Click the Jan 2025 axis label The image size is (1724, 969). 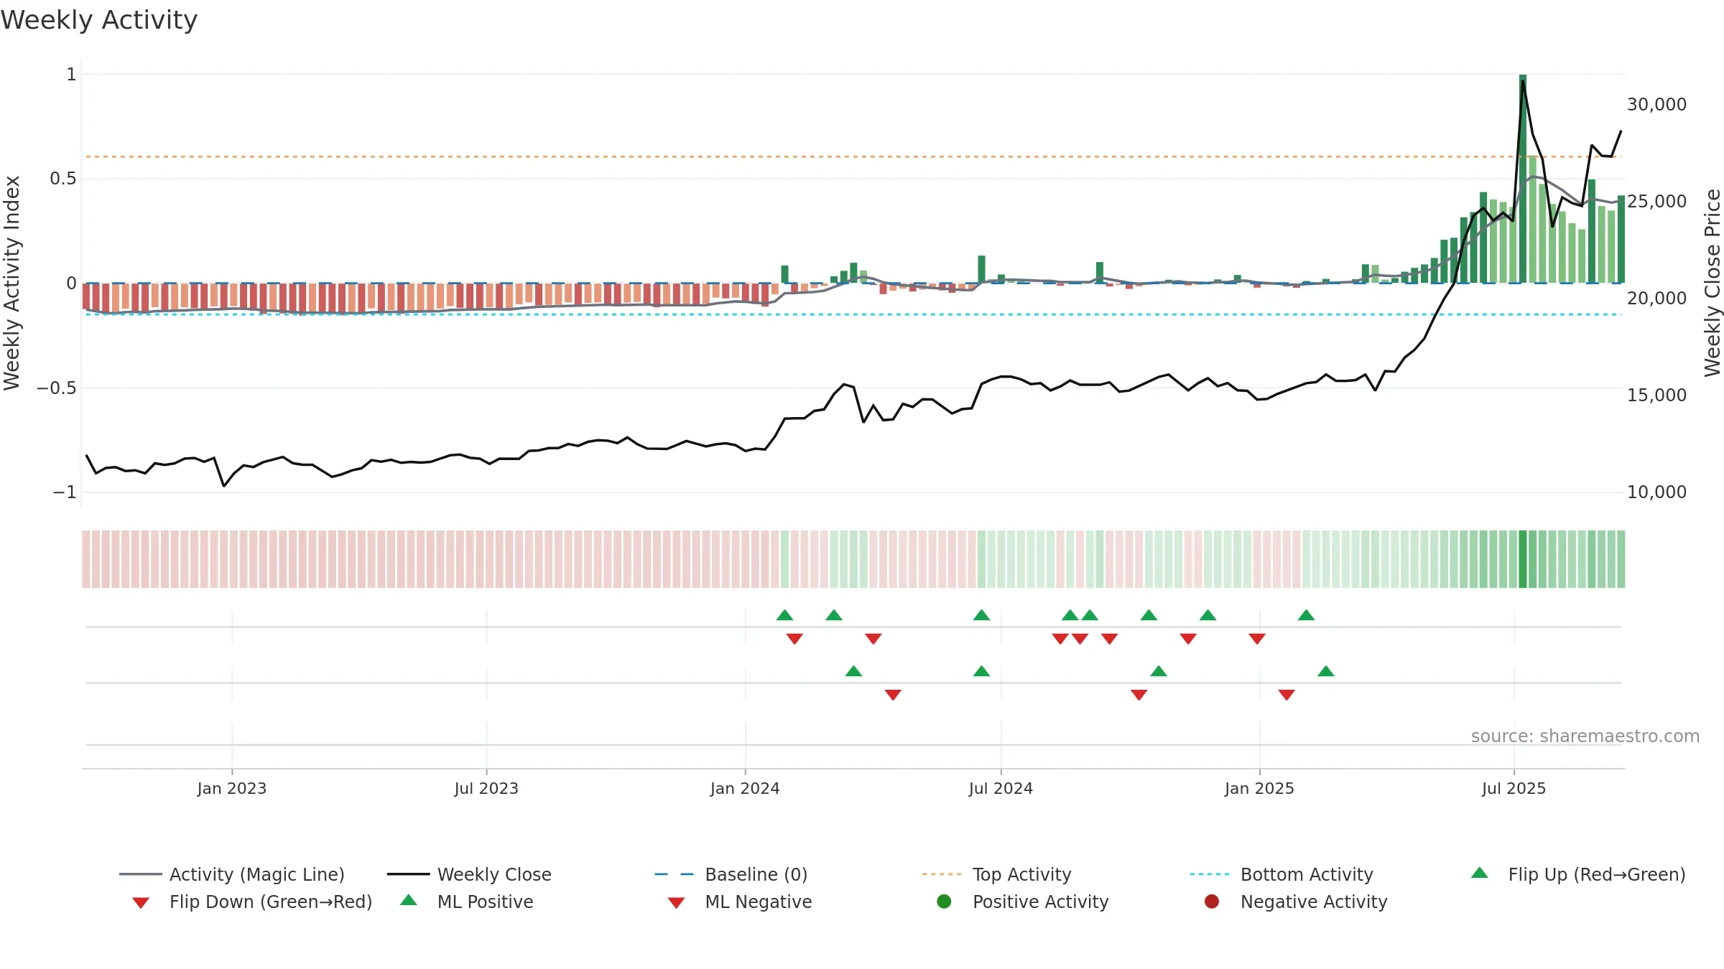click(x=1259, y=789)
